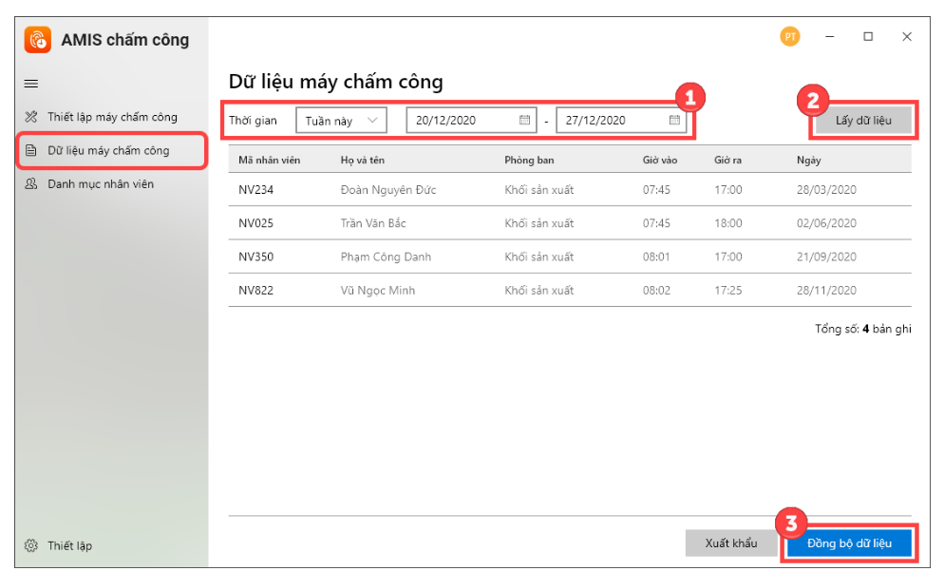Click the Đồng bộ dữ liệu button
Viewport: 944px width, 571px height.
[x=849, y=543]
